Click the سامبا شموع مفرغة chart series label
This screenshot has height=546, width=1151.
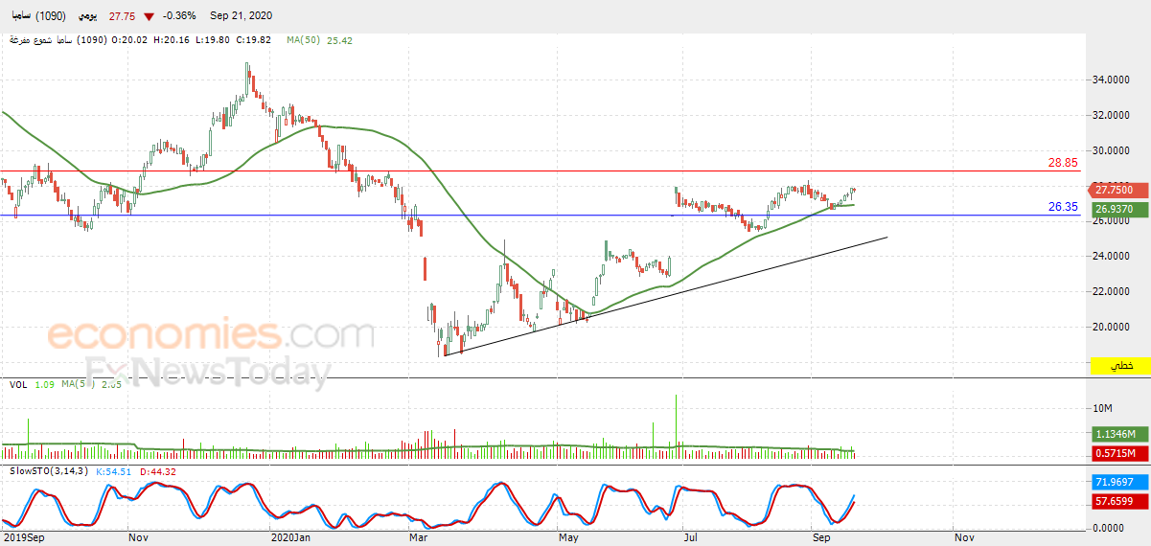38,40
